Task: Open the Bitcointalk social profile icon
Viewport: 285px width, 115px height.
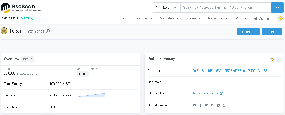Action: pyautogui.click(x=212, y=105)
